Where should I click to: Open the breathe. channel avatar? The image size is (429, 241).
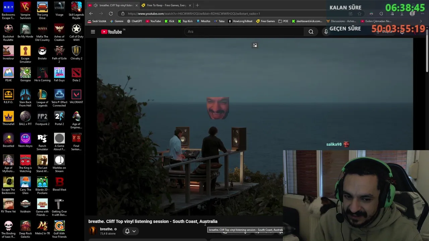pos(93,231)
